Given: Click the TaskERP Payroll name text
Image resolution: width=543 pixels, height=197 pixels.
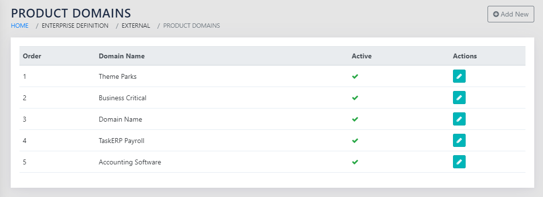Looking at the screenshot, I should pos(121,141).
